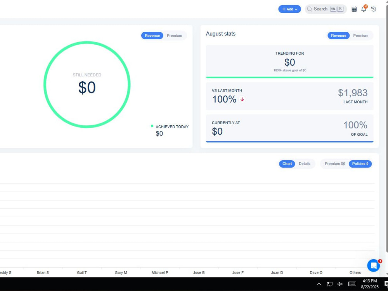The image size is (388, 291).
Task: Click the Search field
Action: [326, 9]
